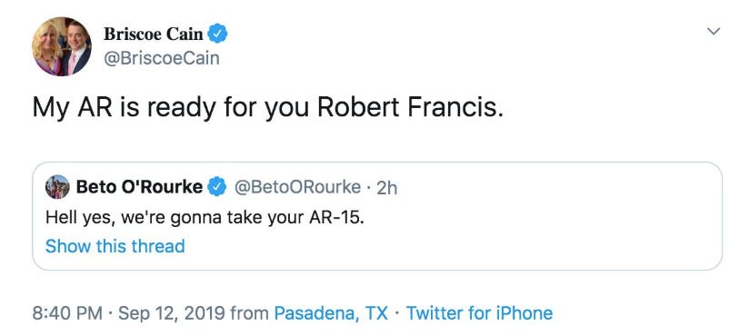739x336 pixels.
Task: Click the words 'Robert Francis' in the tweet
Action: tap(407, 106)
